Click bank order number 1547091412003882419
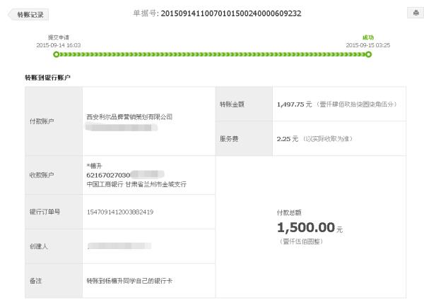The width and height of the screenshot is (424, 302). click(120, 212)
